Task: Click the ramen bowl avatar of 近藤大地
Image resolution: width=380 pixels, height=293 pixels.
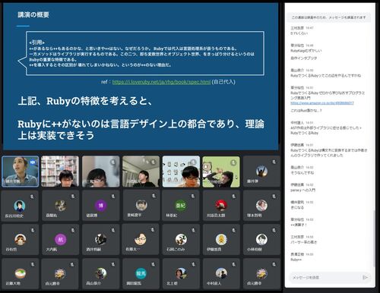Action: [20, 273]
